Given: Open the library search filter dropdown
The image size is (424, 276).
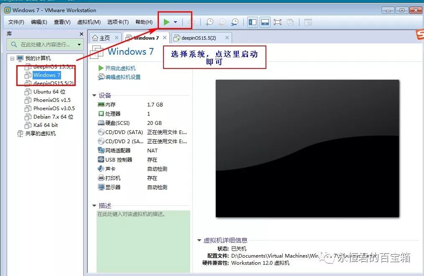Looking at the screenshot, I should coord(79,45).
